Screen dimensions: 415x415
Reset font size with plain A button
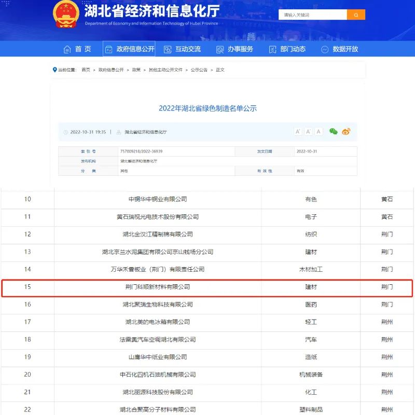[x=319, y=132]
